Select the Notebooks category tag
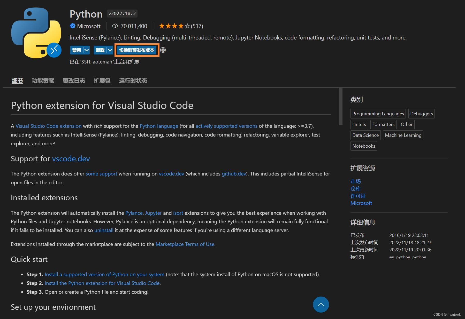Viewport: 465px width, 319px height. click(x=364, y=146)
